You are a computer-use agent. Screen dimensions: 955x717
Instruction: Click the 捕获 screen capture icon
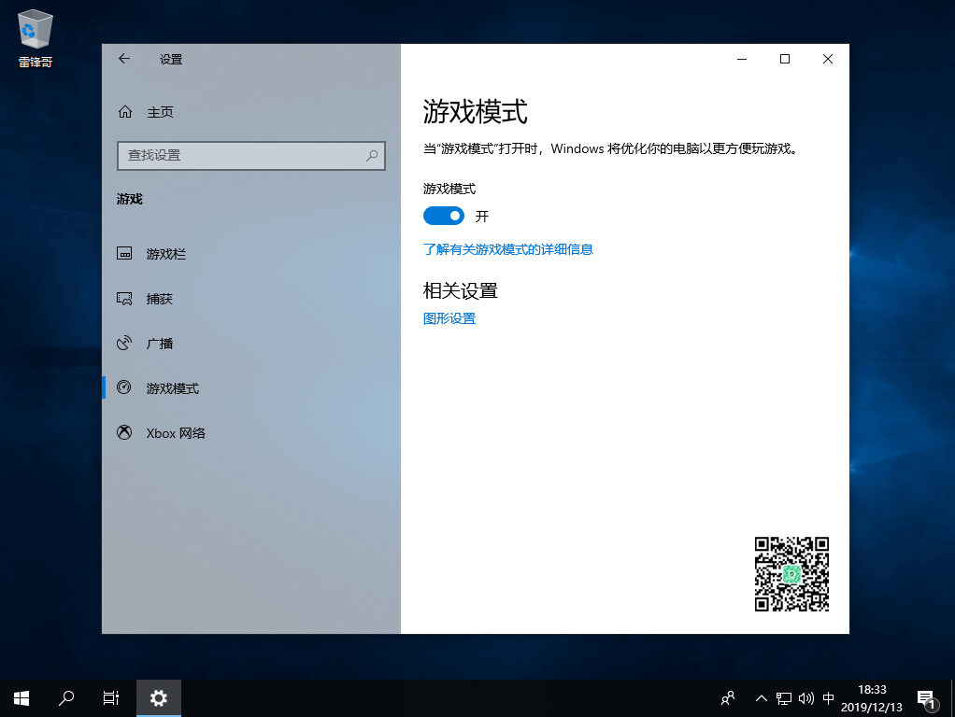click(x=124, y=298)
